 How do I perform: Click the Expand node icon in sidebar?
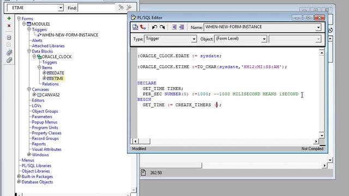[x=9, y=38]
